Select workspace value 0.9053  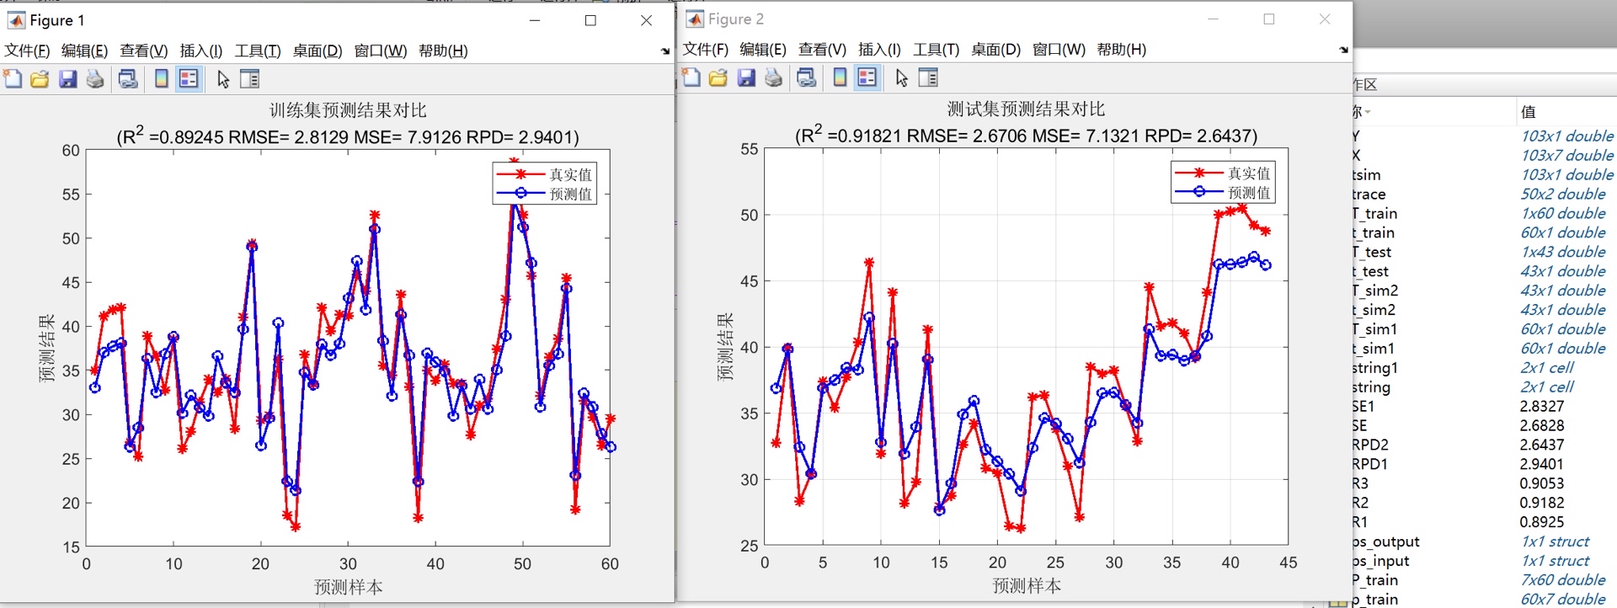click(1541, 483)
